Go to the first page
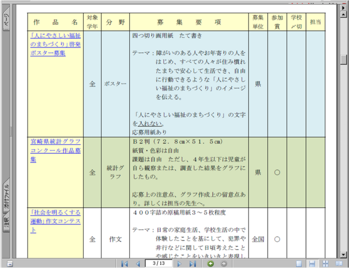This screenshot has width=349, height=268. click(124, 264)
